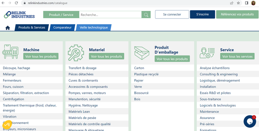
Task: Open Transfert & dosage category
Action: coord(83,68)
